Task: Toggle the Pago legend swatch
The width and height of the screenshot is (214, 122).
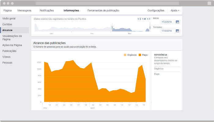Action: (140, 55)
